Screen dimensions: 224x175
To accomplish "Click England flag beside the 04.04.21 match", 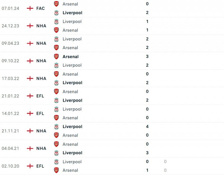I will 30,148.
